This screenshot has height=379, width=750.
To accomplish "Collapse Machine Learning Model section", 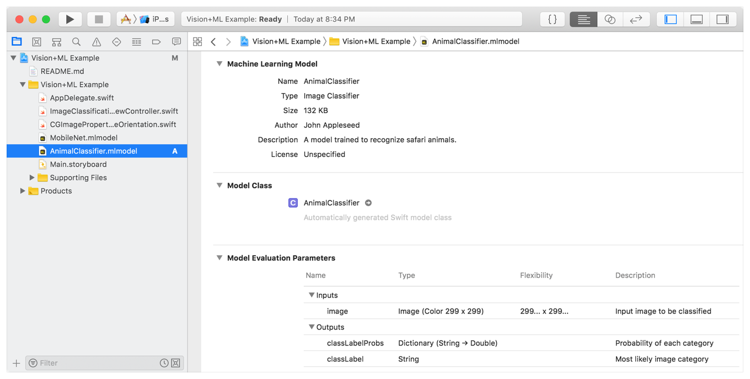I will click(x=219, y=64).
